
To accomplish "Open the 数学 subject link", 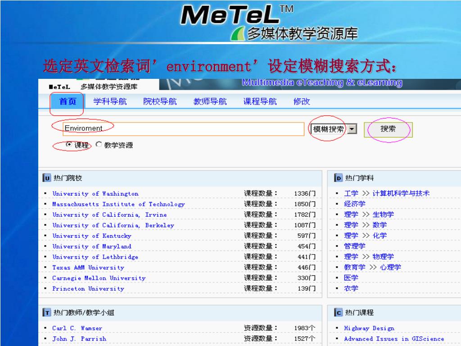I will 380,225.
